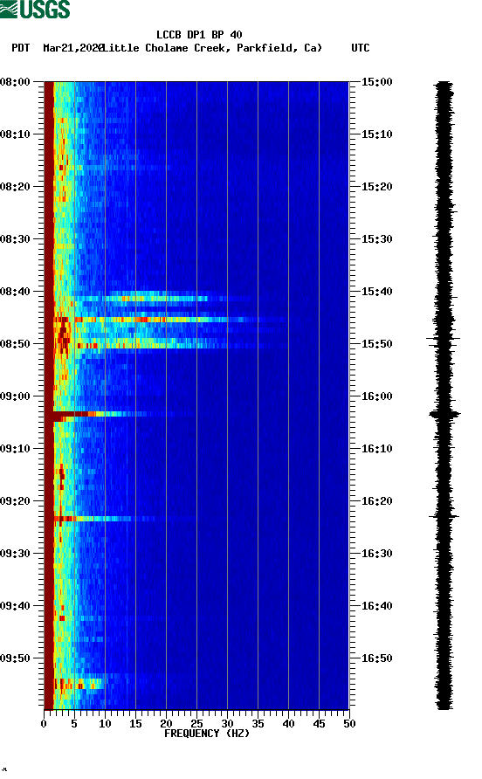Click the 15 Hz frequency axis label
The width and height of the screenshot is (482, 779).
coord(135,724)
